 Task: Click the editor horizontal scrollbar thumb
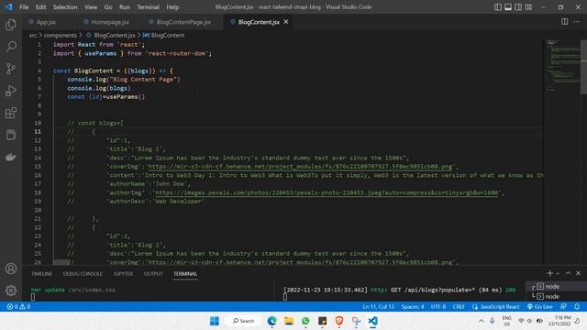point(61,262)
